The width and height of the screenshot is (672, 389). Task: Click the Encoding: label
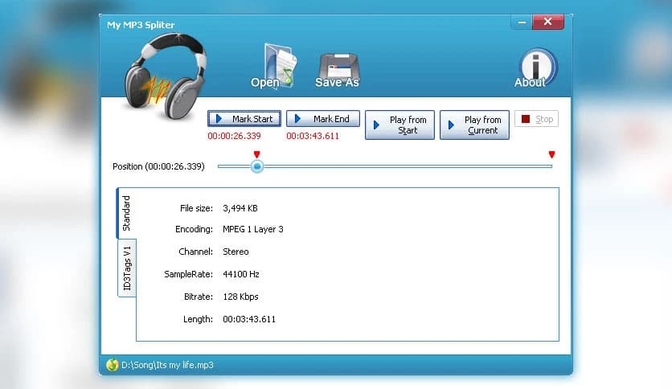(194, 229)
